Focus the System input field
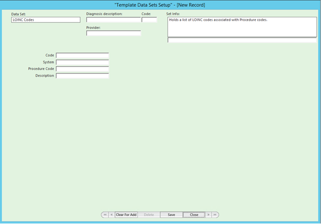 [83, 62]
